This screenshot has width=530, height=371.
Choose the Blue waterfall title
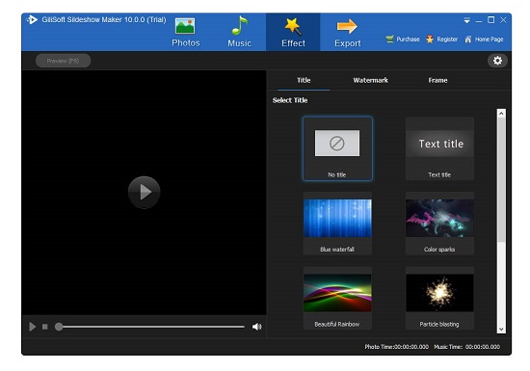point(337,224)
